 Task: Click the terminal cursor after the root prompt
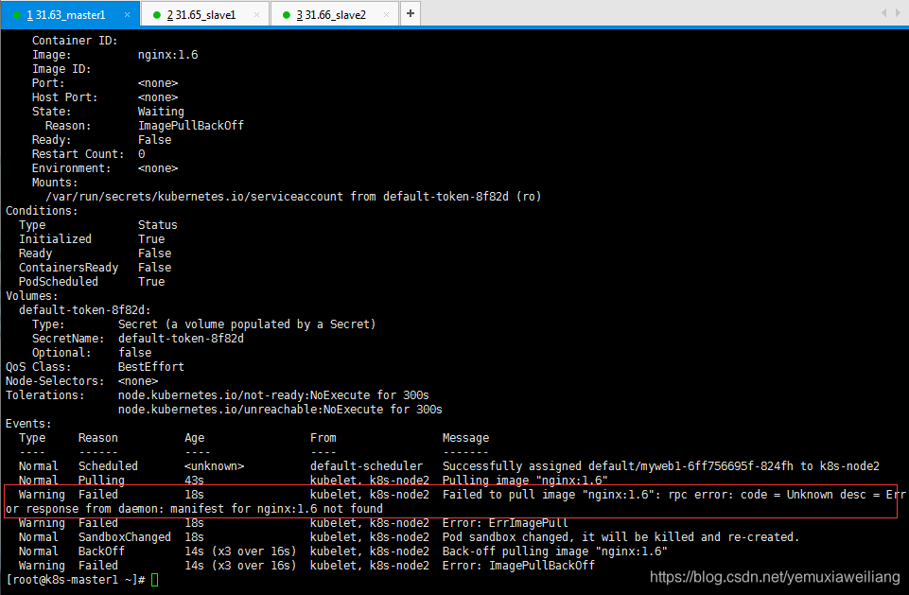[x=155, y=579]
